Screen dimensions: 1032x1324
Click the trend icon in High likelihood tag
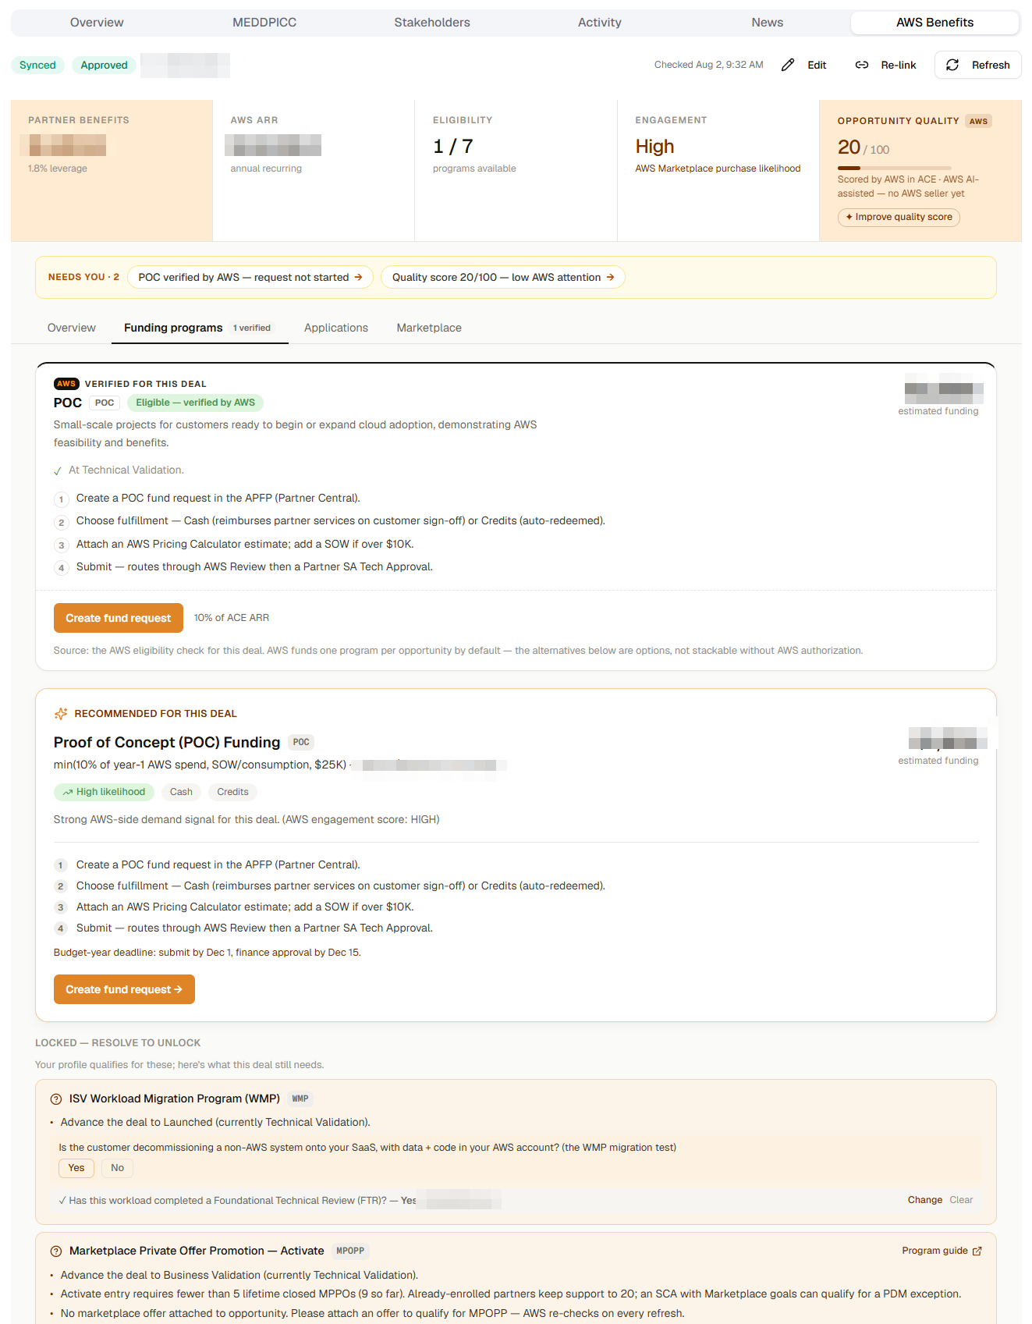(x=68, y=792)
